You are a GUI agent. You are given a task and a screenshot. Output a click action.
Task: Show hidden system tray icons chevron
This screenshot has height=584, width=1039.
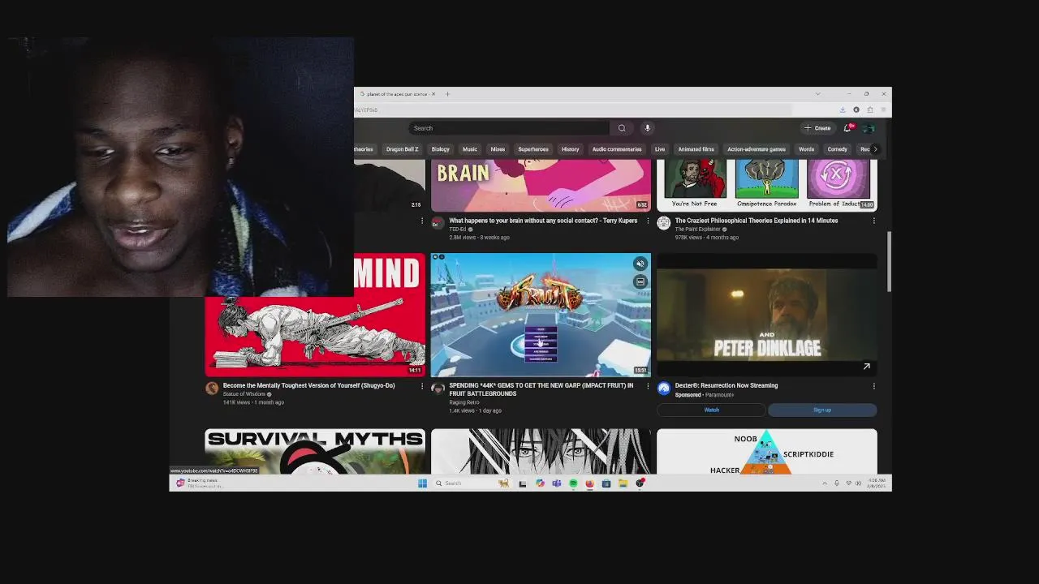pyautogui.click(x=825, y=483)
